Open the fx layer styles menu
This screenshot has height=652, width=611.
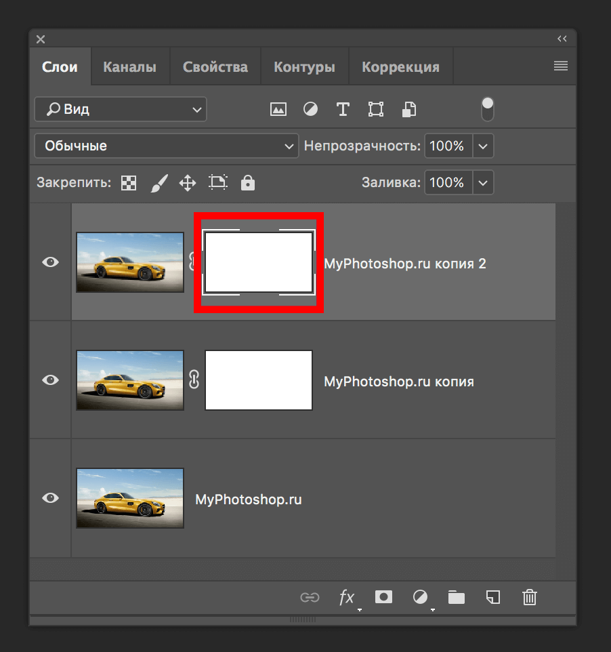[347, 597]
